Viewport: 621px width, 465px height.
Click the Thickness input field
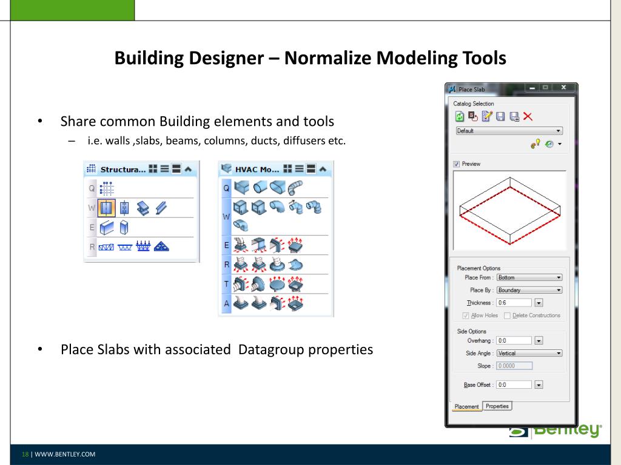514,303
